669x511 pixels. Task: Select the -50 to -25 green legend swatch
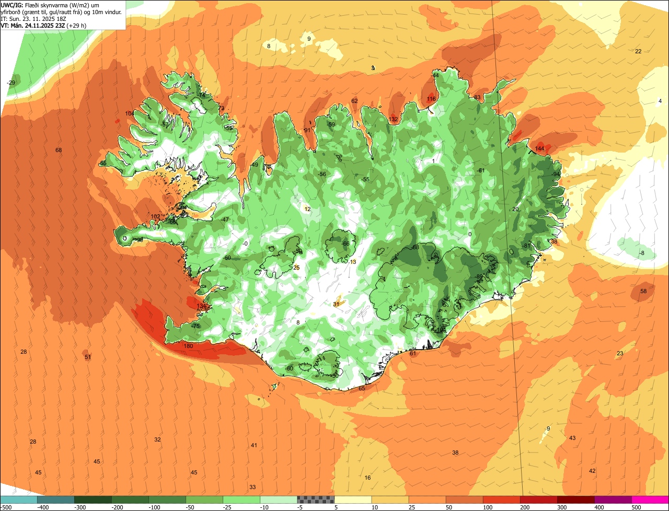click(x=204, y=500)
